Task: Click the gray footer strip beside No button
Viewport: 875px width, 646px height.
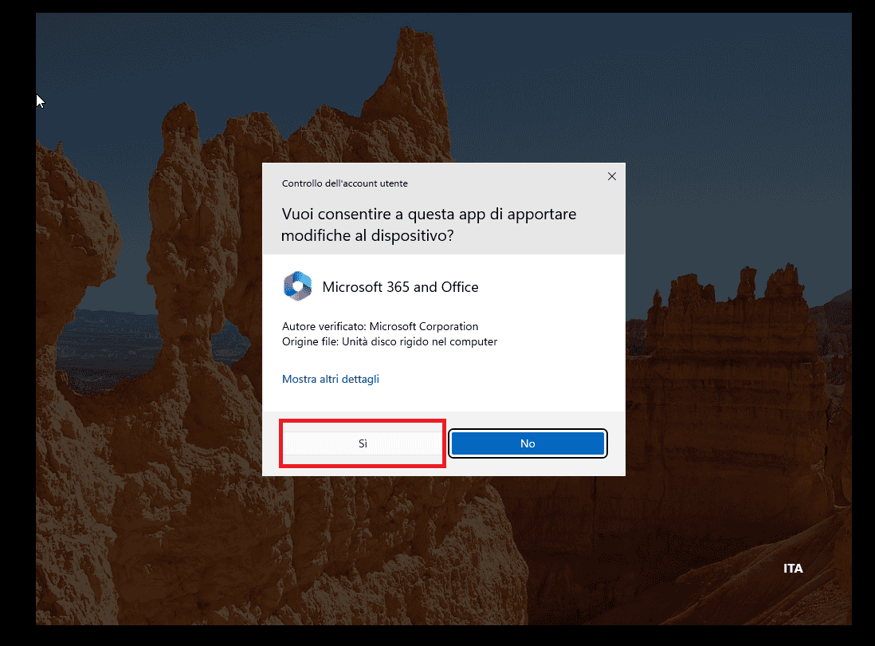Action: click(x=616, y=443)
